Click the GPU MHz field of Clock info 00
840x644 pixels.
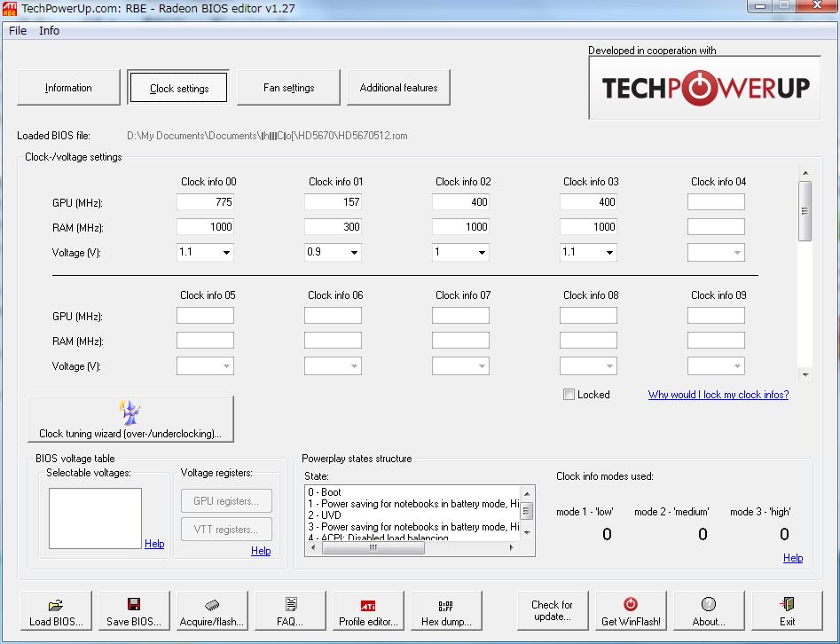click(x=205, y=202)
